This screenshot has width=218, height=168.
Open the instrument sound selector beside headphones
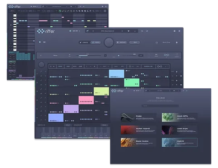pos(166,43)
